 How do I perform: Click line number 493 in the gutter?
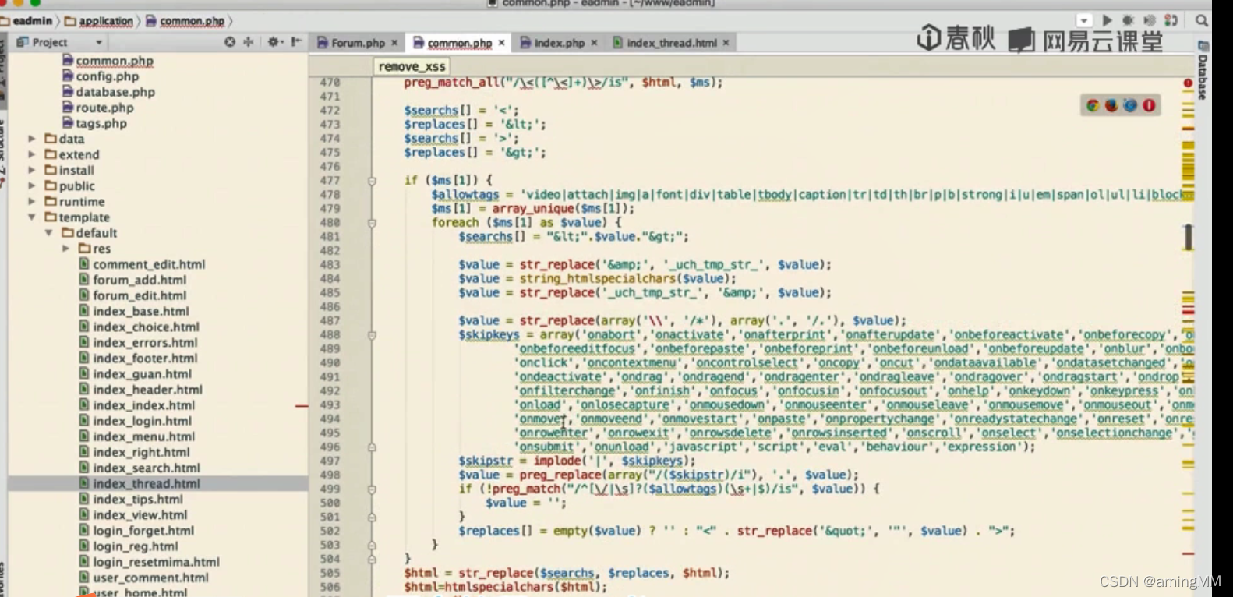pos(330,405)
